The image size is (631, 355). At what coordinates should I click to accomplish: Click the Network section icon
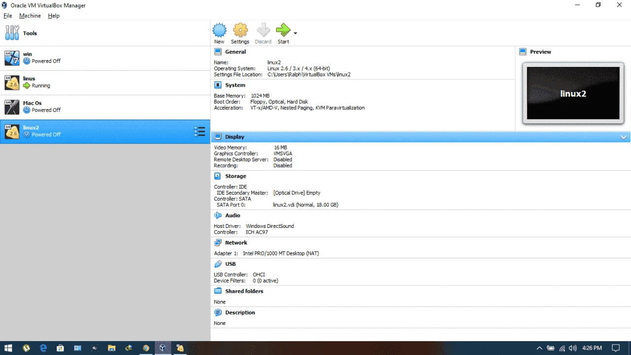tap(218, 243)
